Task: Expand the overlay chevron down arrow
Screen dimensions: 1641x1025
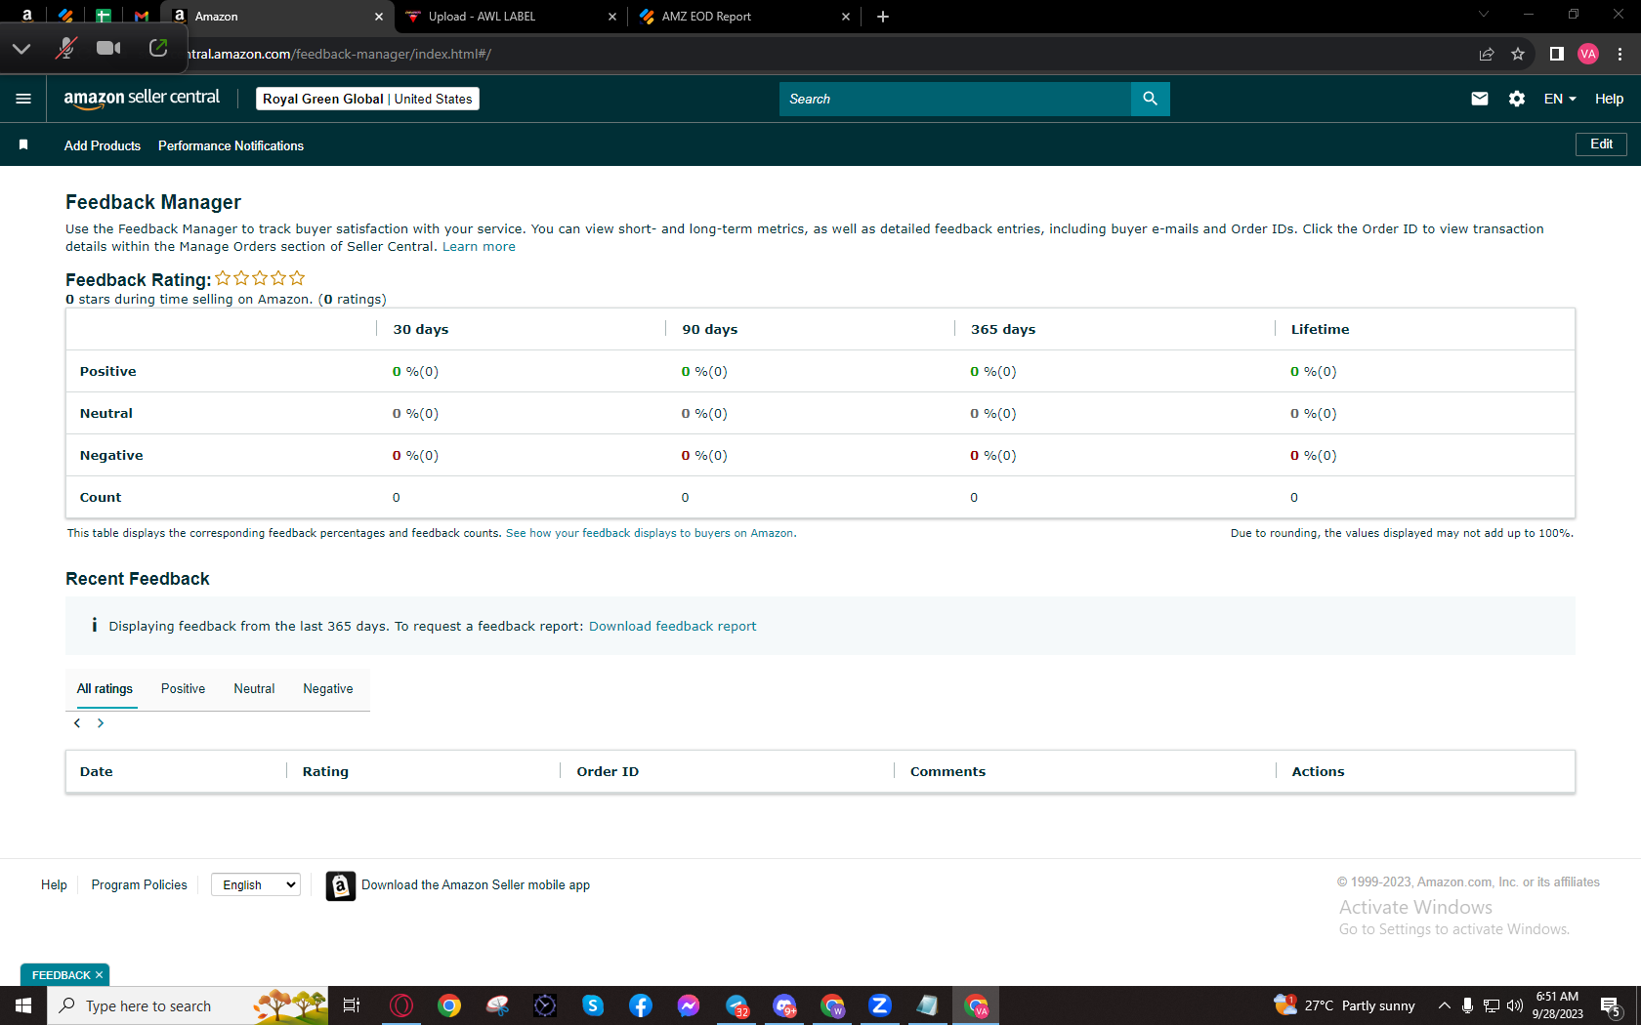Action: click(x=21, y=48)
